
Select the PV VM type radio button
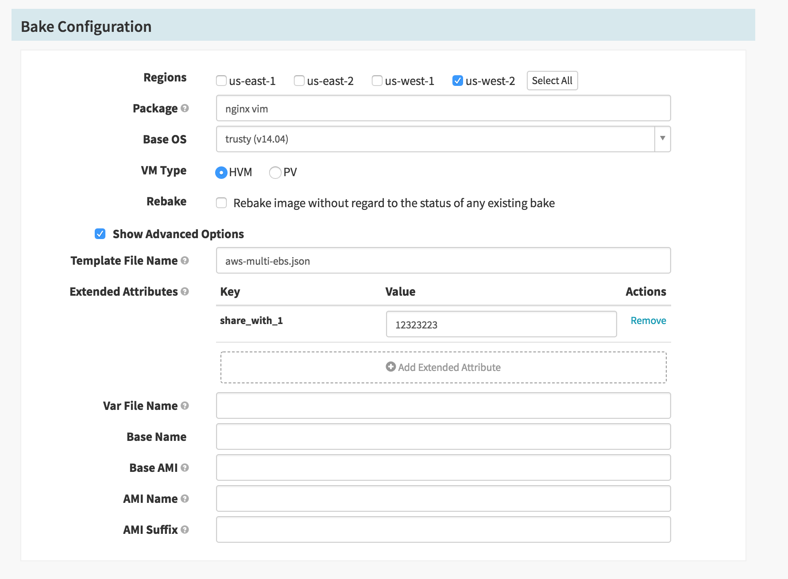275,173
